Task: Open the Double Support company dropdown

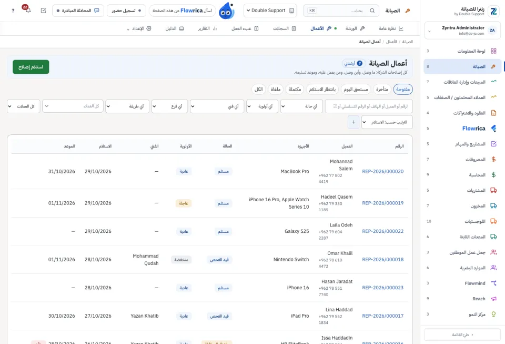Action: point(270,11)
